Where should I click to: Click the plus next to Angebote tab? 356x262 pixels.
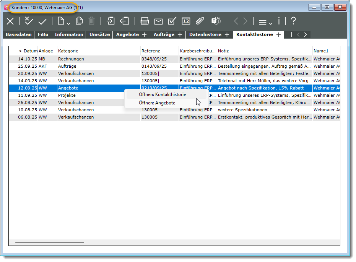click(x=144, y=35)
